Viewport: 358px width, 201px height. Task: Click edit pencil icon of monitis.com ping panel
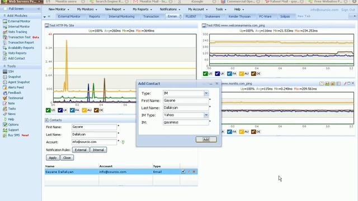tap(345, 83)
